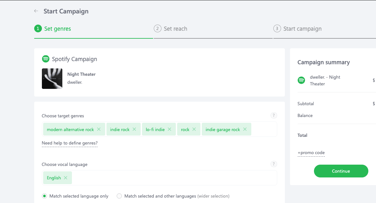Screen dimensions: 376x203
Task: Click the back arrow beside Start Campaign
Action: click(x=36, y=11)
